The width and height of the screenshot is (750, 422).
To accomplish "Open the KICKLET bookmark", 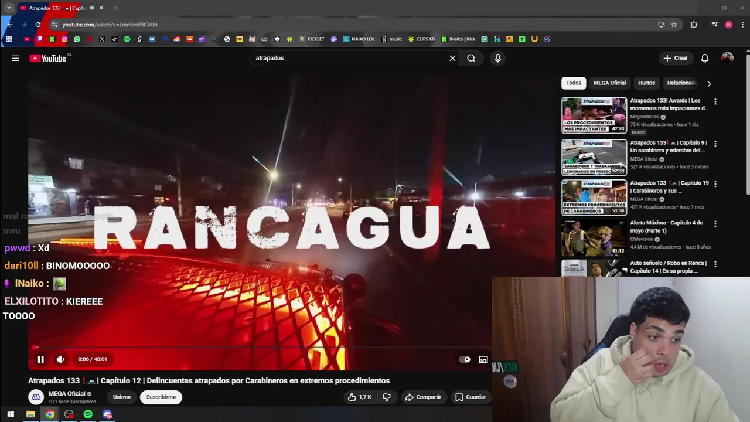I will click(312, 39).
